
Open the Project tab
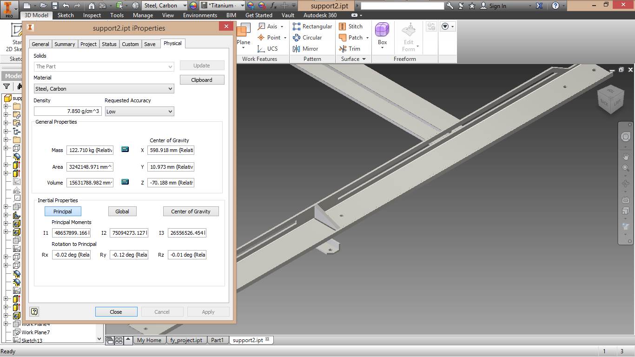[88, 44]
